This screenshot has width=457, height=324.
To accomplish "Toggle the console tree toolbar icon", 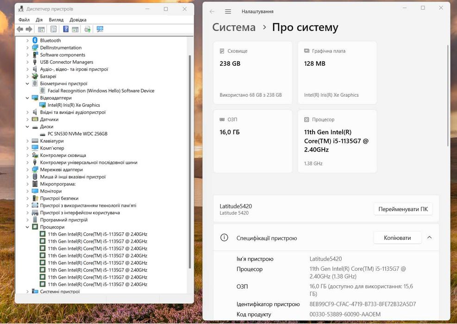I will pyautogui.click(x=41, y=29).
